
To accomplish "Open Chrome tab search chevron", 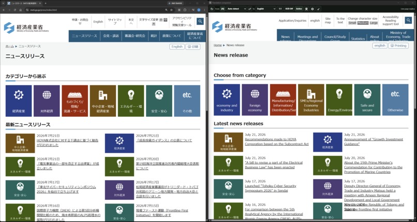I will pyautogui.click(x=3, y=3).
